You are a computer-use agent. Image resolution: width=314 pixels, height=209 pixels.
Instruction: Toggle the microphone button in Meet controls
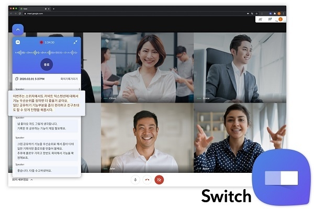136,180
